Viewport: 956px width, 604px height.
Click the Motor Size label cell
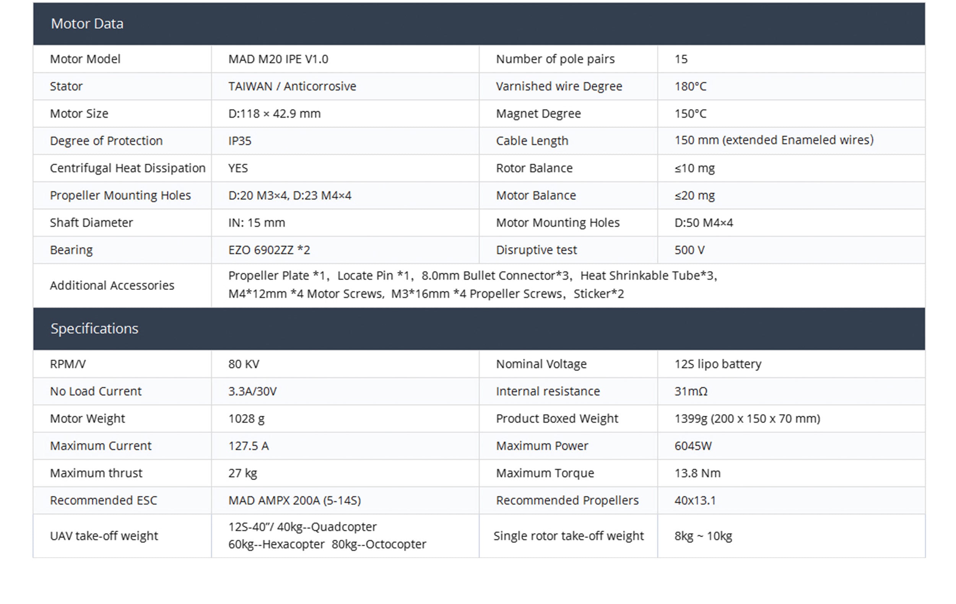click(79, 114)
